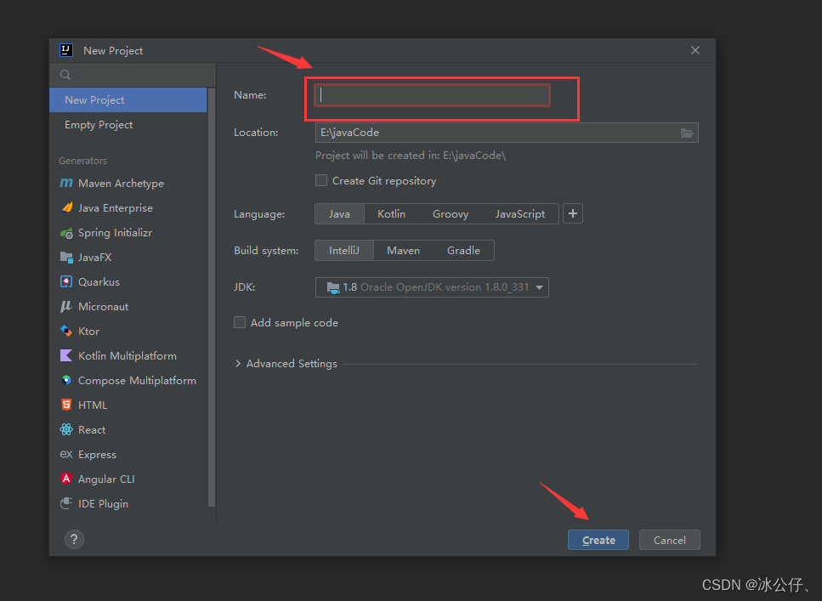Select the Angular CLI red icon
The height and width of the screenshot is (601, 822).
coord(66,479)
